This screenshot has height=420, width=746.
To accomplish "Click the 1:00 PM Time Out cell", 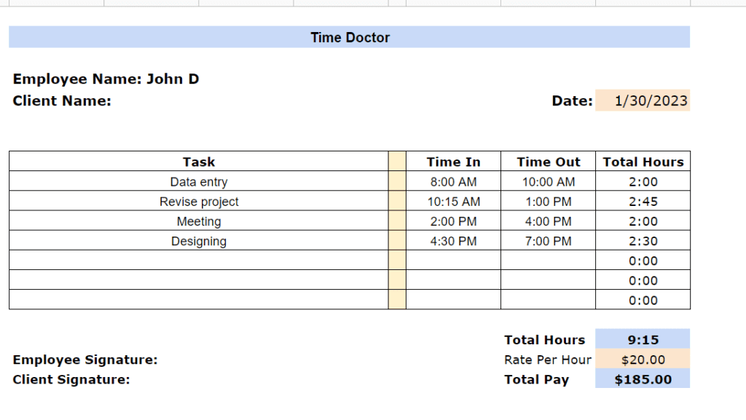I will 548,202.
